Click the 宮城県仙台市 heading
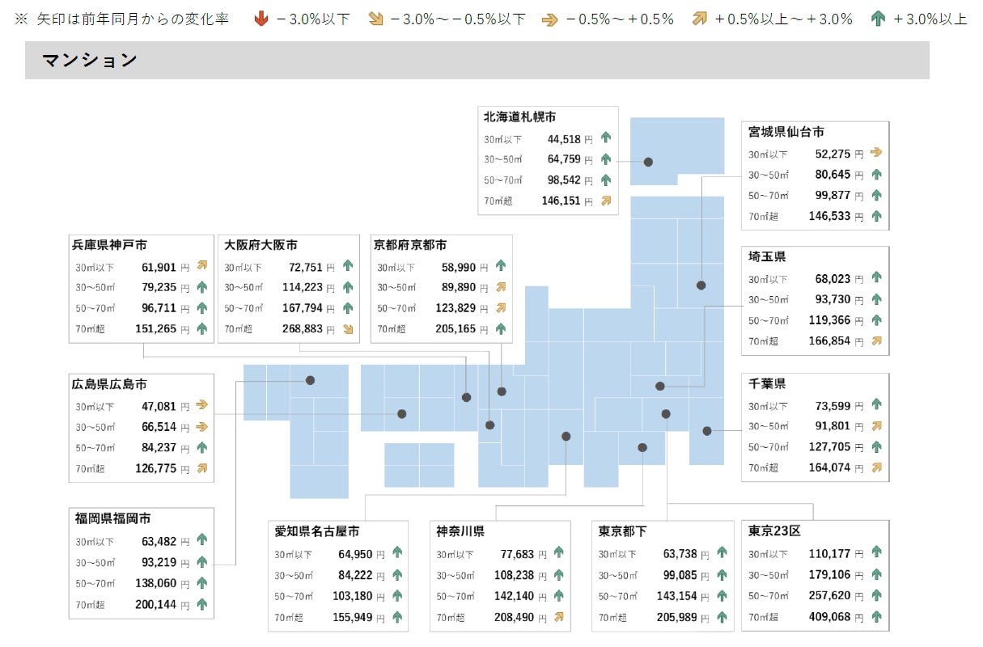Viewport: 983px width, 647px height. (786, 131)
